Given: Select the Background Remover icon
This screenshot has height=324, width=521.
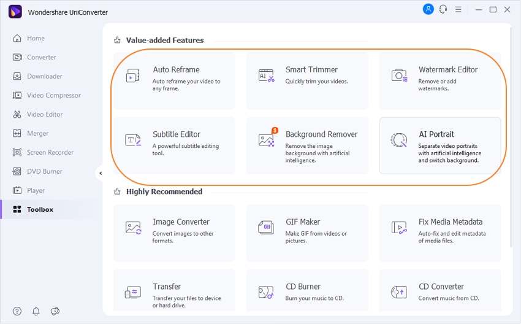Looking at the screenshot, I should tap(266, 140).
